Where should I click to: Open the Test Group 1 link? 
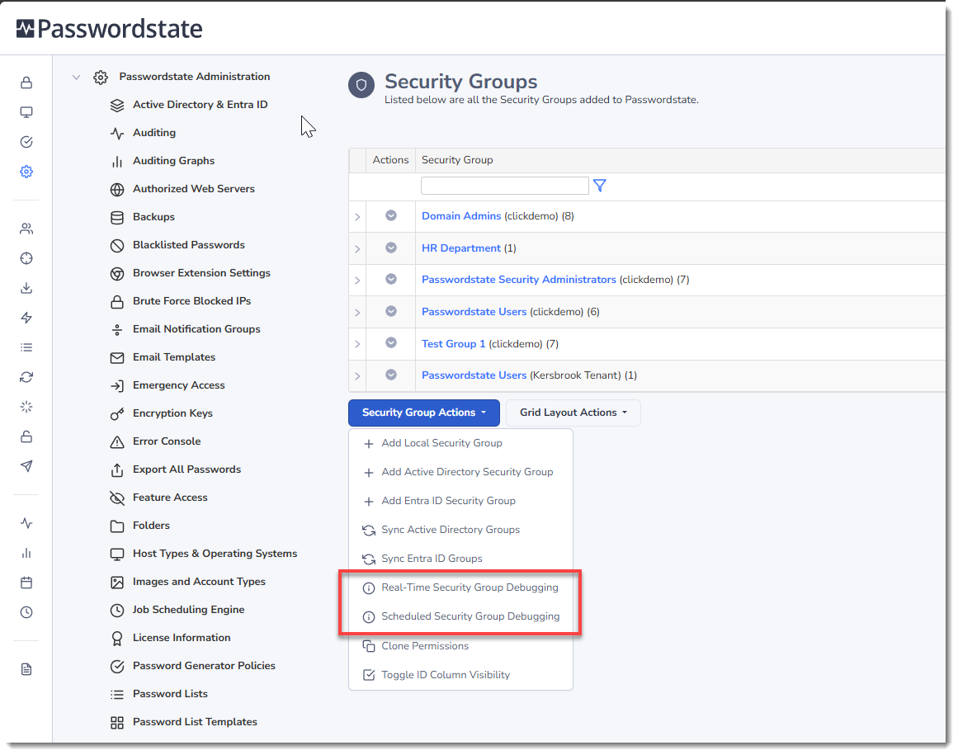point(453,344)
